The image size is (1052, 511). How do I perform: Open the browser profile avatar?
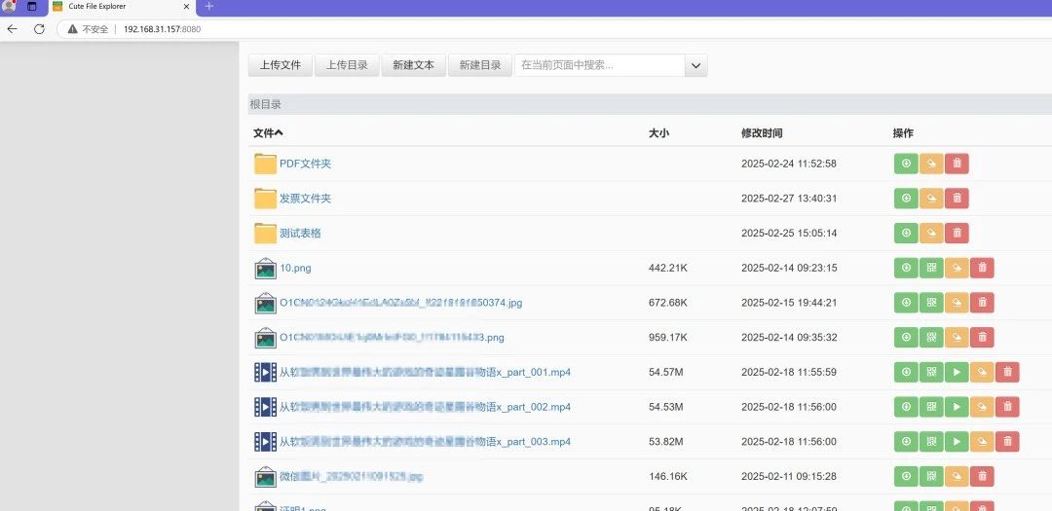point(9,7)
